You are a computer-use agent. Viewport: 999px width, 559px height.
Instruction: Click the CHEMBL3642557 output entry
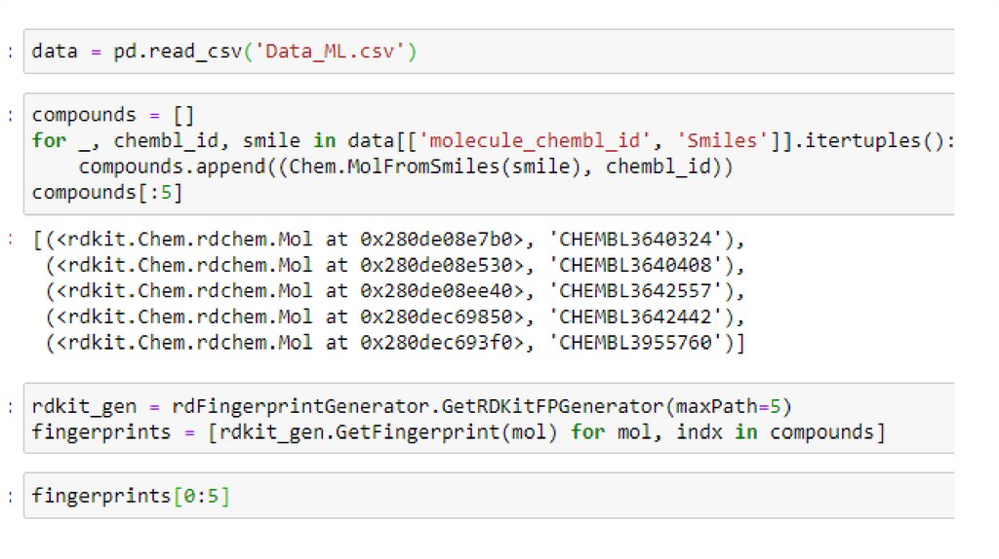coord(652,291)
